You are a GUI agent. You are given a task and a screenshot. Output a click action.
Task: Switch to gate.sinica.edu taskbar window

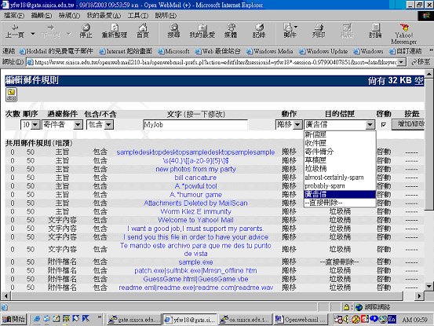click(134, 320)
